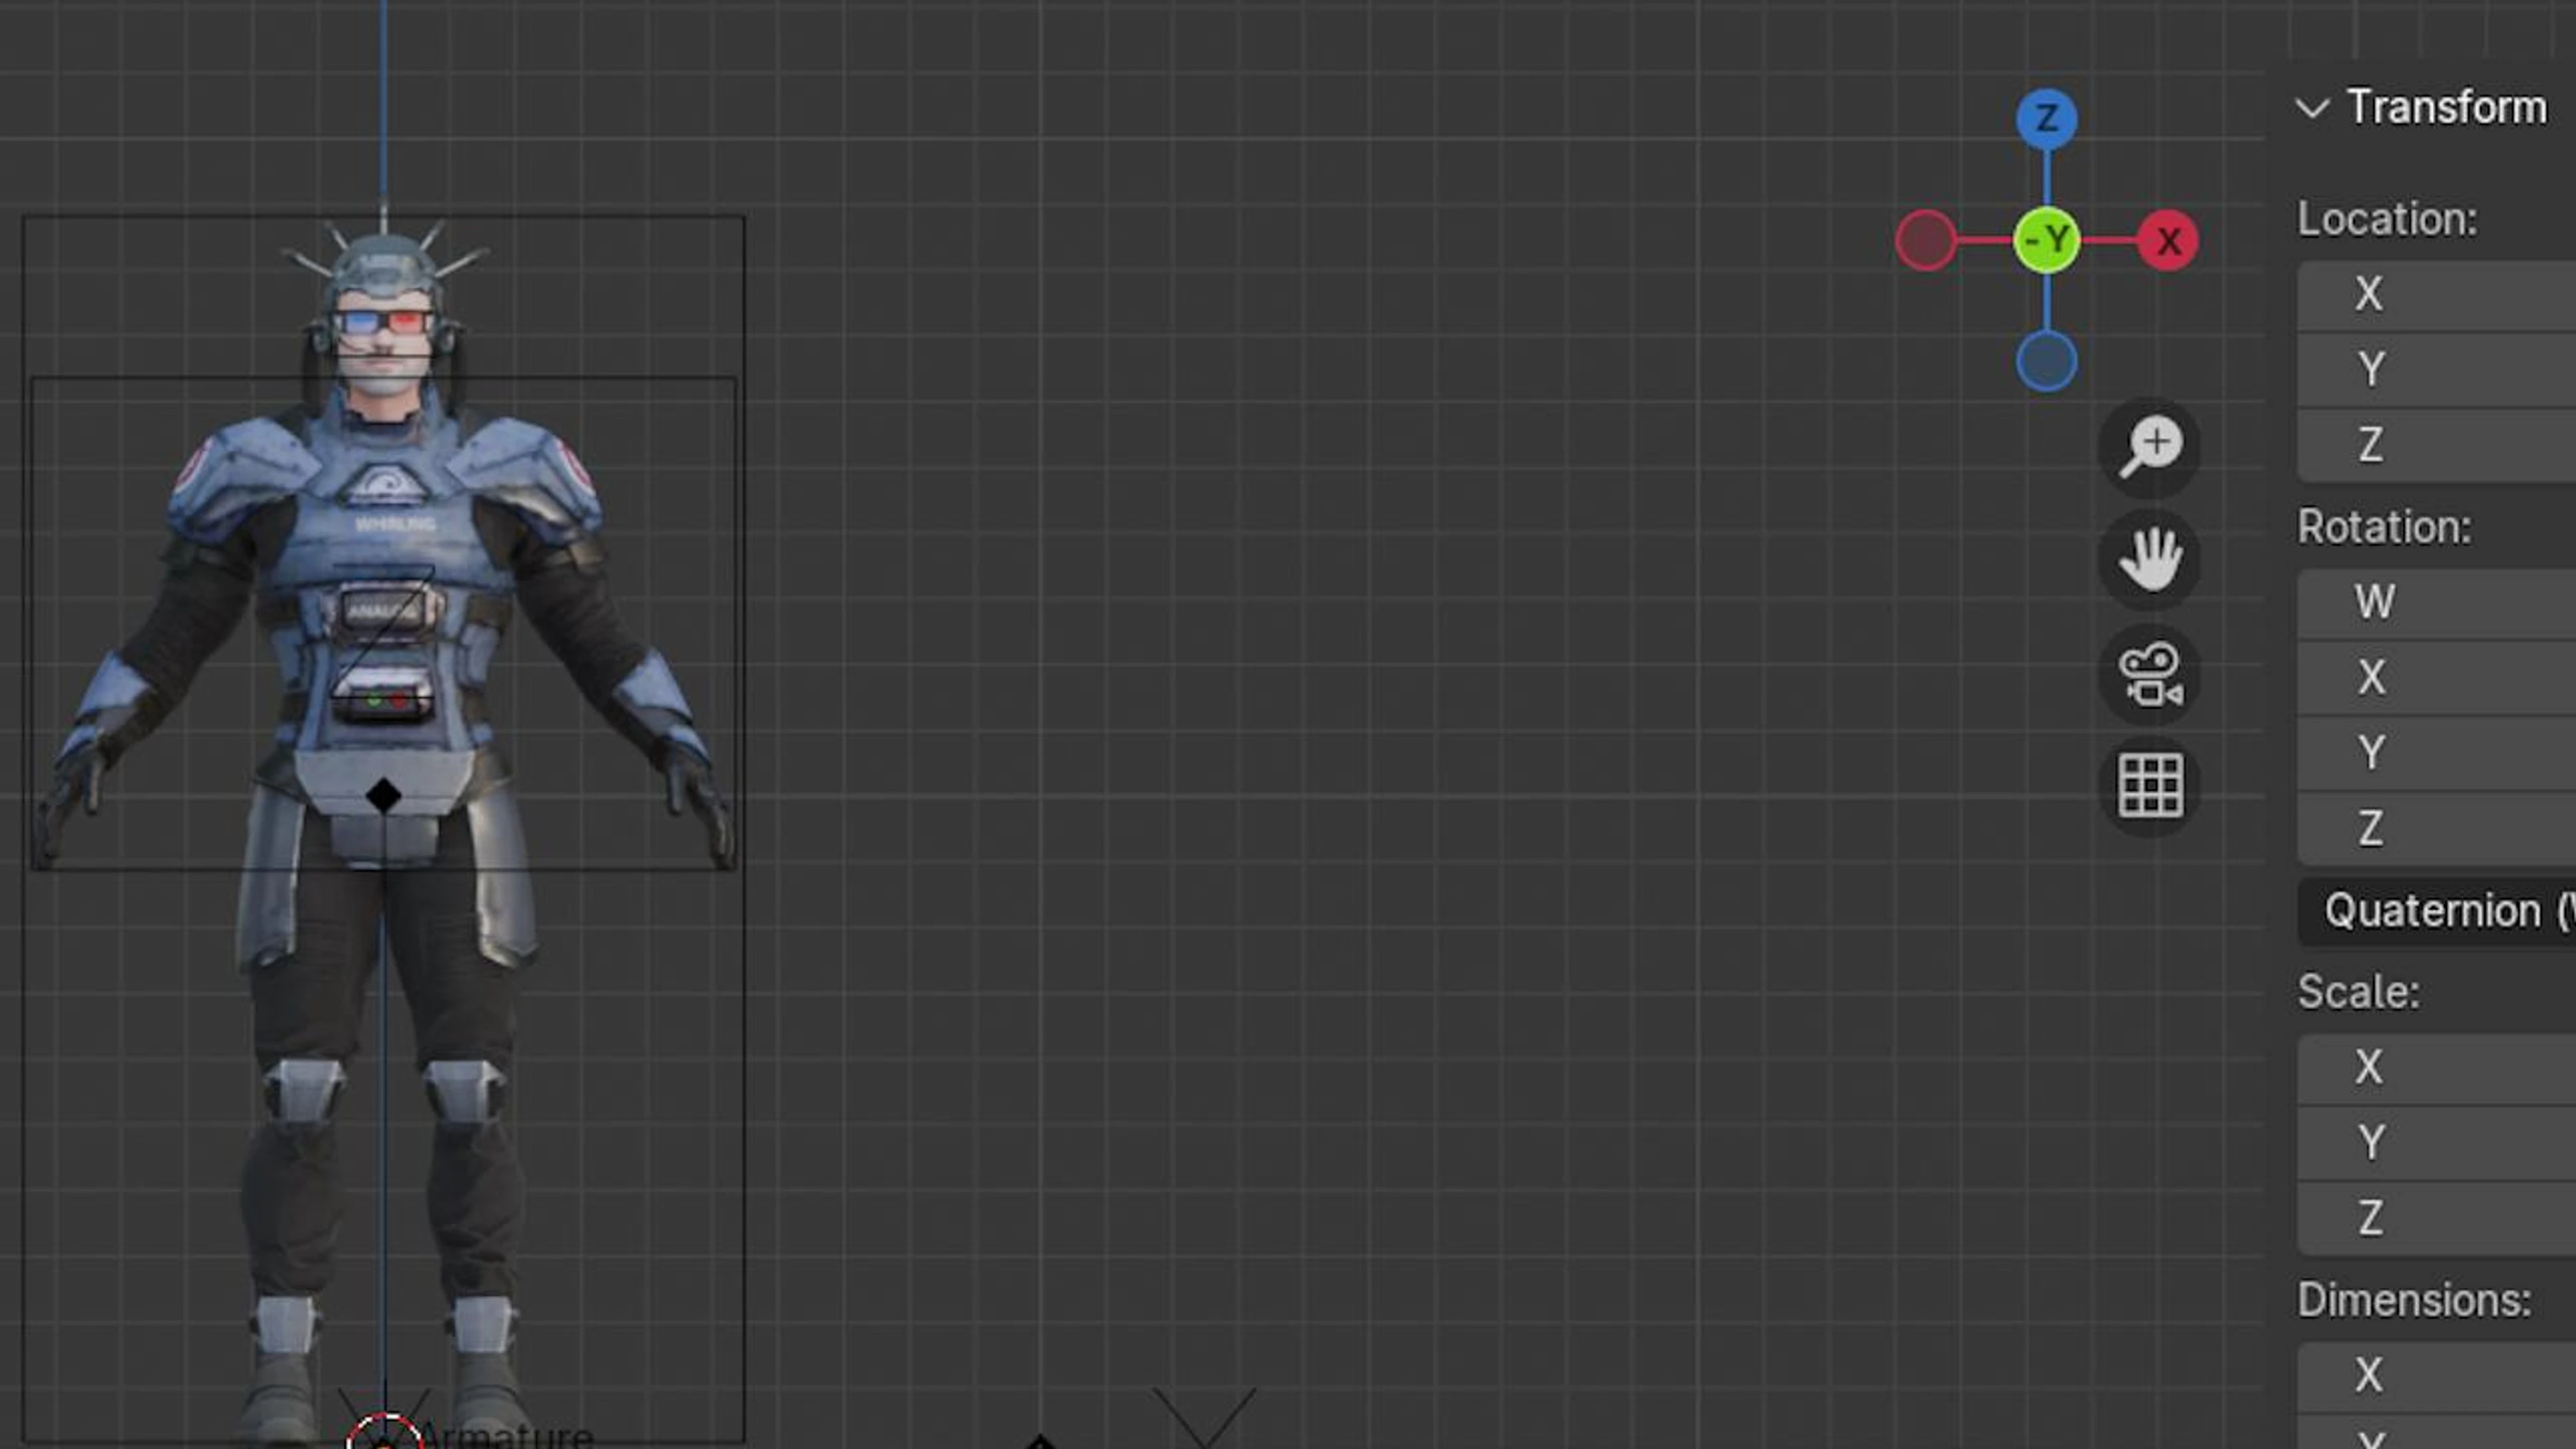Image resolution: width=2576 pixels, height=1449 pixels.
Task: Open the Quaternion rotation mode dropdown
Action: click(x=2437, y=912)
